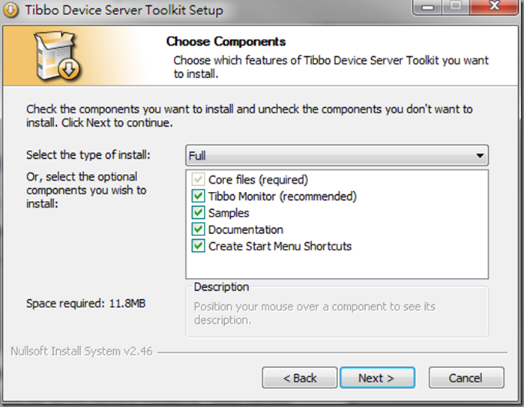Click Next to continue installation
The image size is (524, 407).
pyautogui.click(x=377, y=378)
